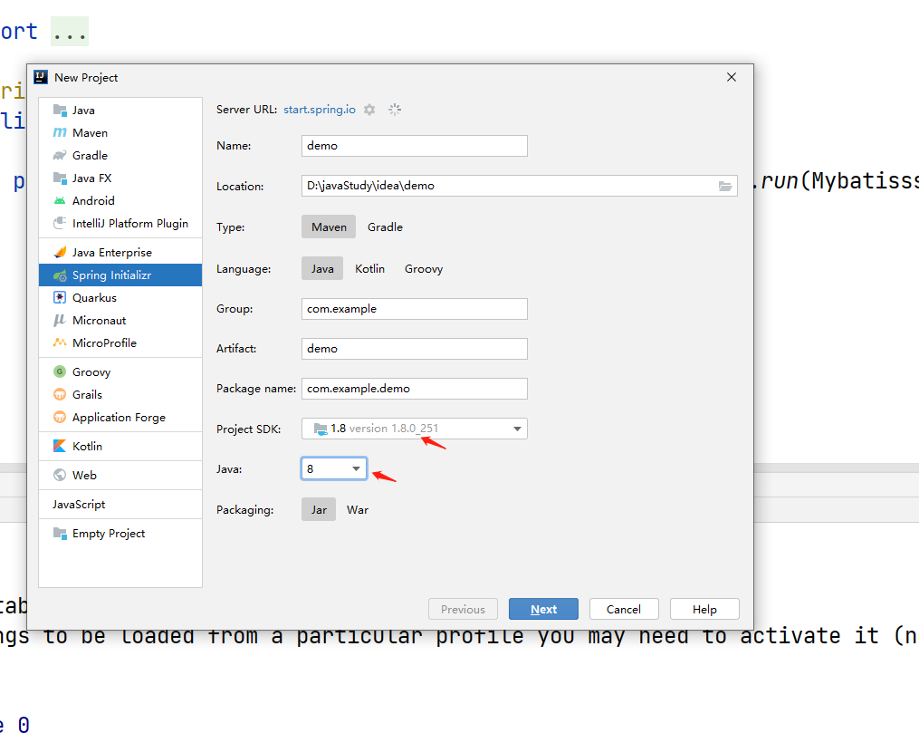Click the Cancel button
The image size is (919, 733).
pos(624,609)
